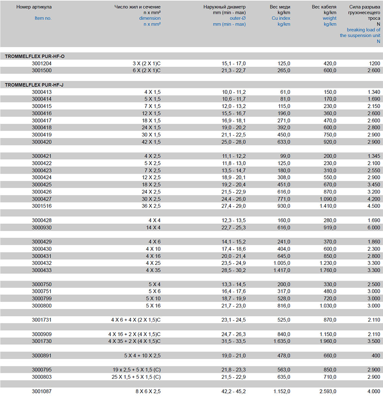Select the breaking load value 400
The height and width of the screenshot is (406, 383).
click(376, 355)
